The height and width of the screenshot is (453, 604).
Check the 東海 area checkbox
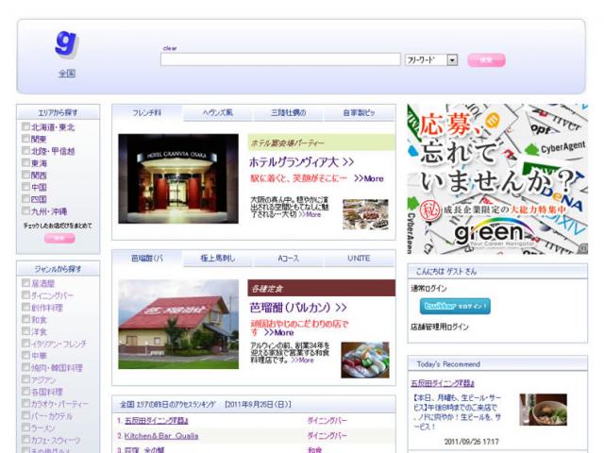coord(25,162)
